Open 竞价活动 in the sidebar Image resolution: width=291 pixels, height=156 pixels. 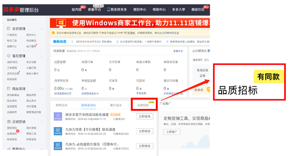point(31,128)
